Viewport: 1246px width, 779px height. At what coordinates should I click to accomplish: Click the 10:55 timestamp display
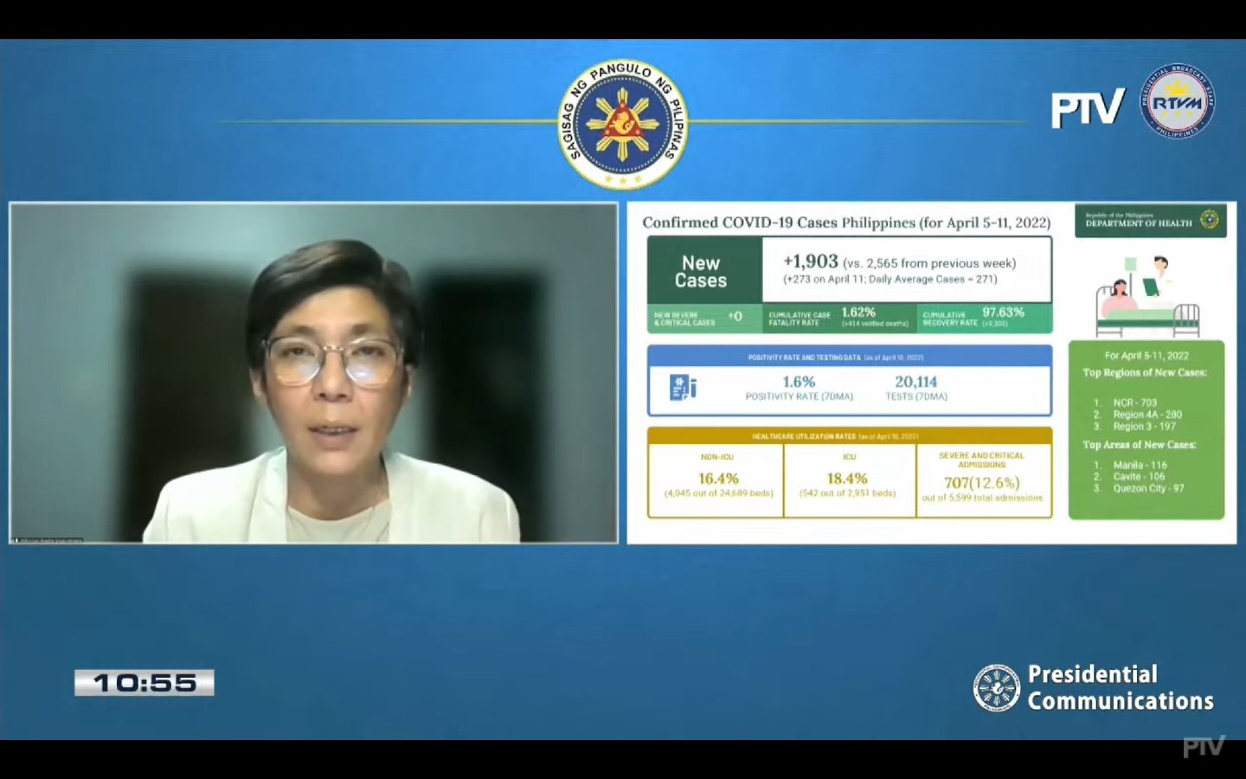(x=144, y=683)
